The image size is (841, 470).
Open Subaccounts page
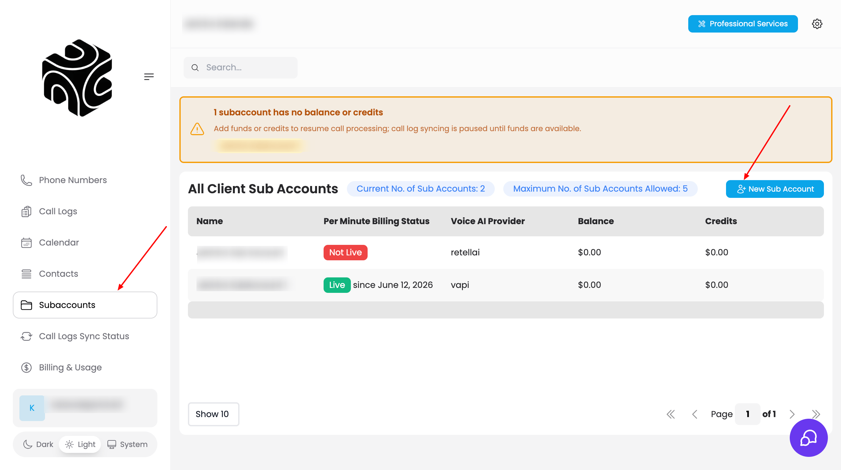pyautogui.click(x=85, y=305)
